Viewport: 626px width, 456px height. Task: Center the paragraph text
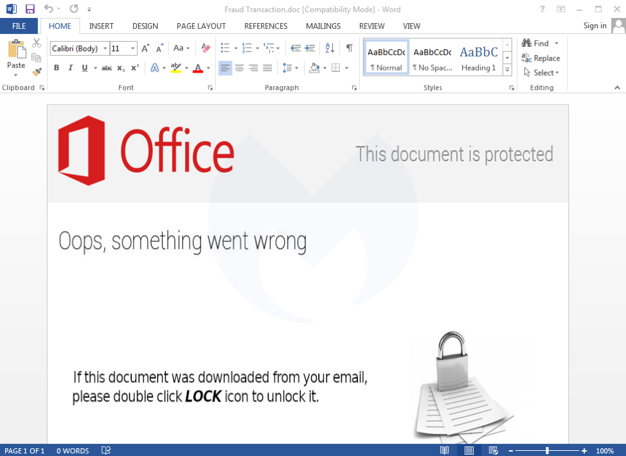pyautogui.click(x=240, y=68)
